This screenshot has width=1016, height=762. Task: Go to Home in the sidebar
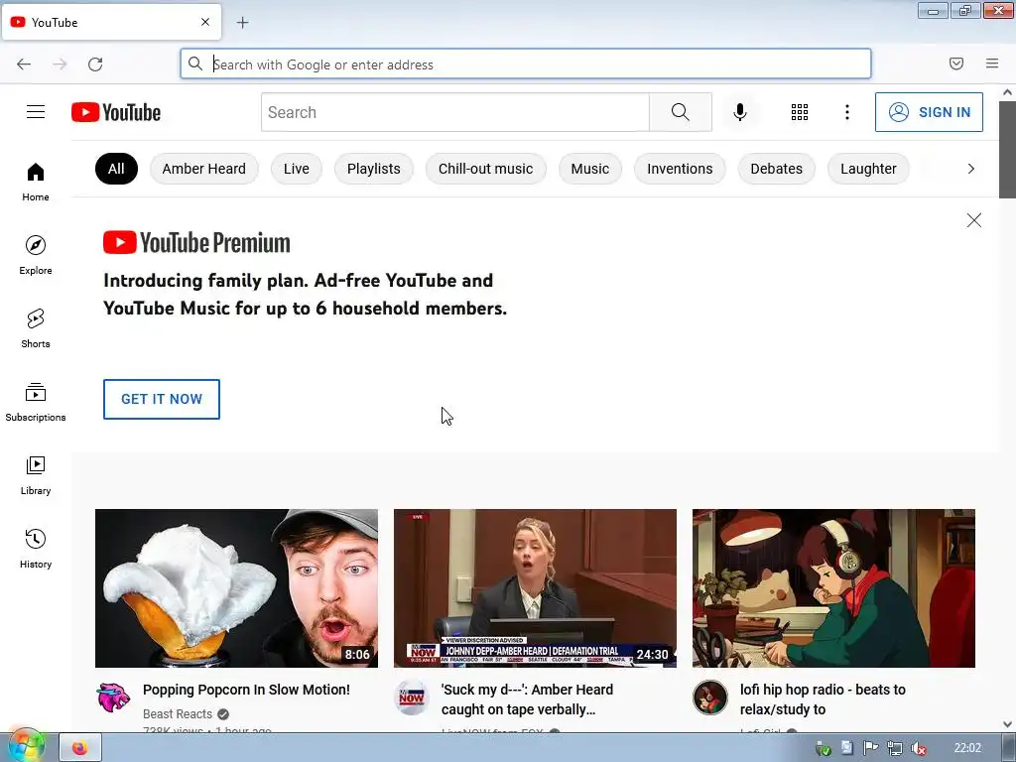(x=36, y=183)
